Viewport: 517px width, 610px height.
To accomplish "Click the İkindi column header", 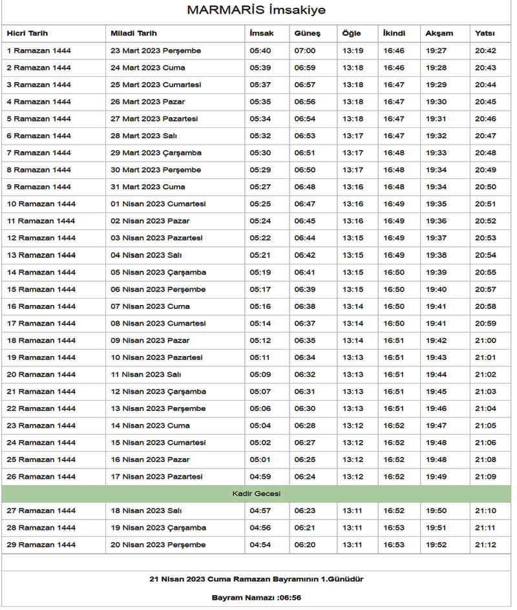I will point(394,34).
